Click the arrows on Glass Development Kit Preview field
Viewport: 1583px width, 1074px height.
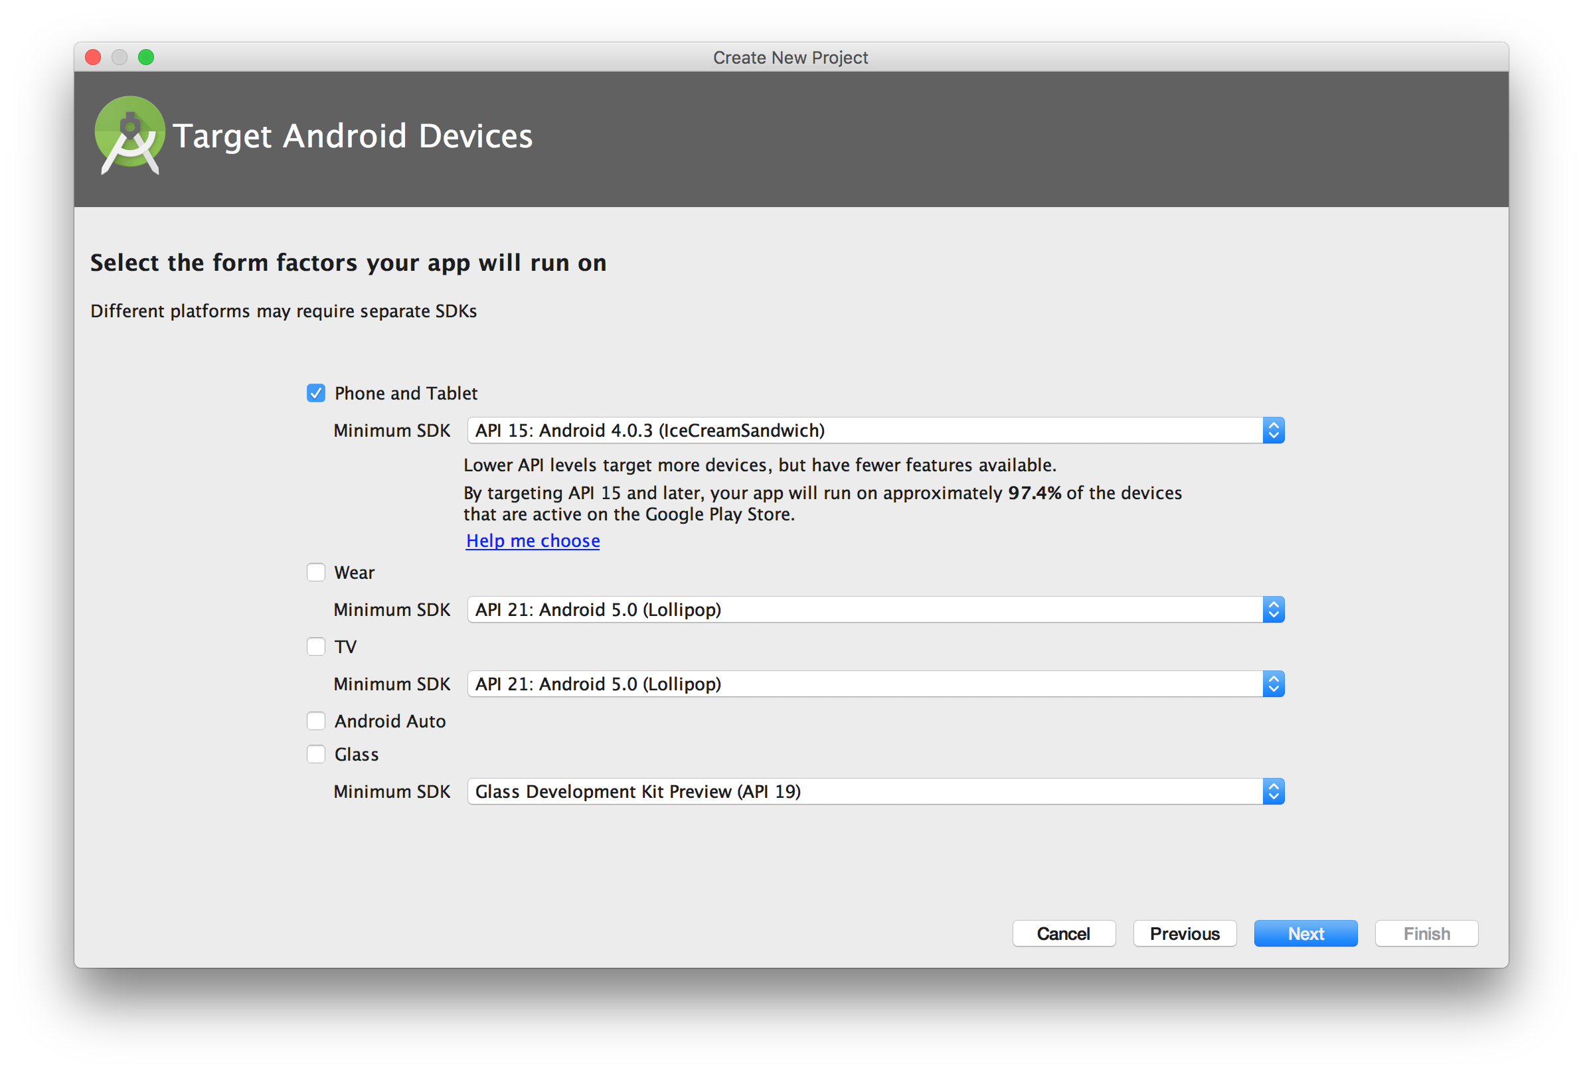coord(1273,791)
